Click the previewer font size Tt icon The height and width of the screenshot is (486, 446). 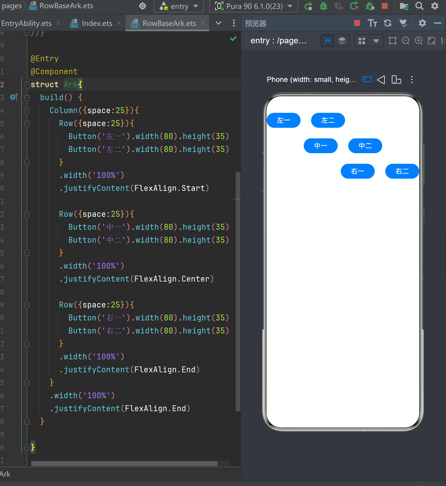coord(372,23)
